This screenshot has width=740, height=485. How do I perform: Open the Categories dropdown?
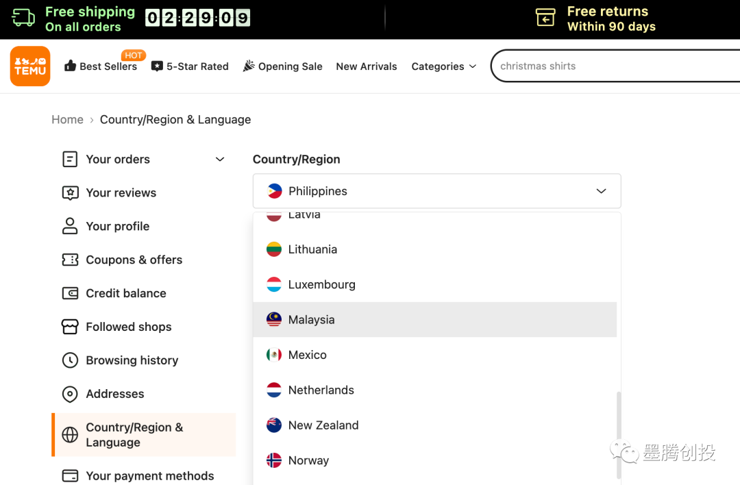point(443,66)
